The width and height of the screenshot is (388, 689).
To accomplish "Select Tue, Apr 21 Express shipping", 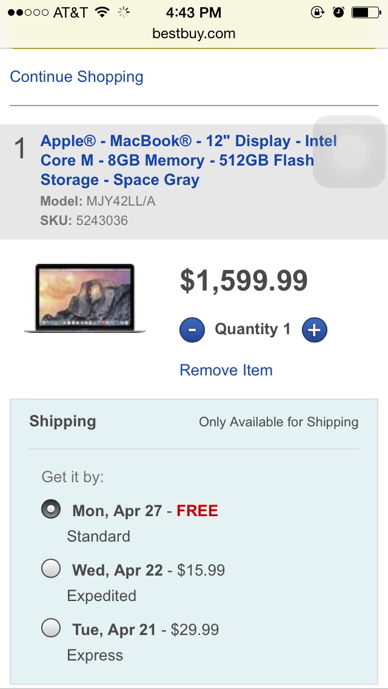I will (x=50, y=628).
